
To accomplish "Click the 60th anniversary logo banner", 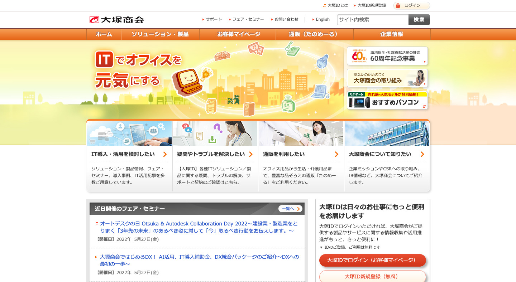I will click(x=387, y=56).
